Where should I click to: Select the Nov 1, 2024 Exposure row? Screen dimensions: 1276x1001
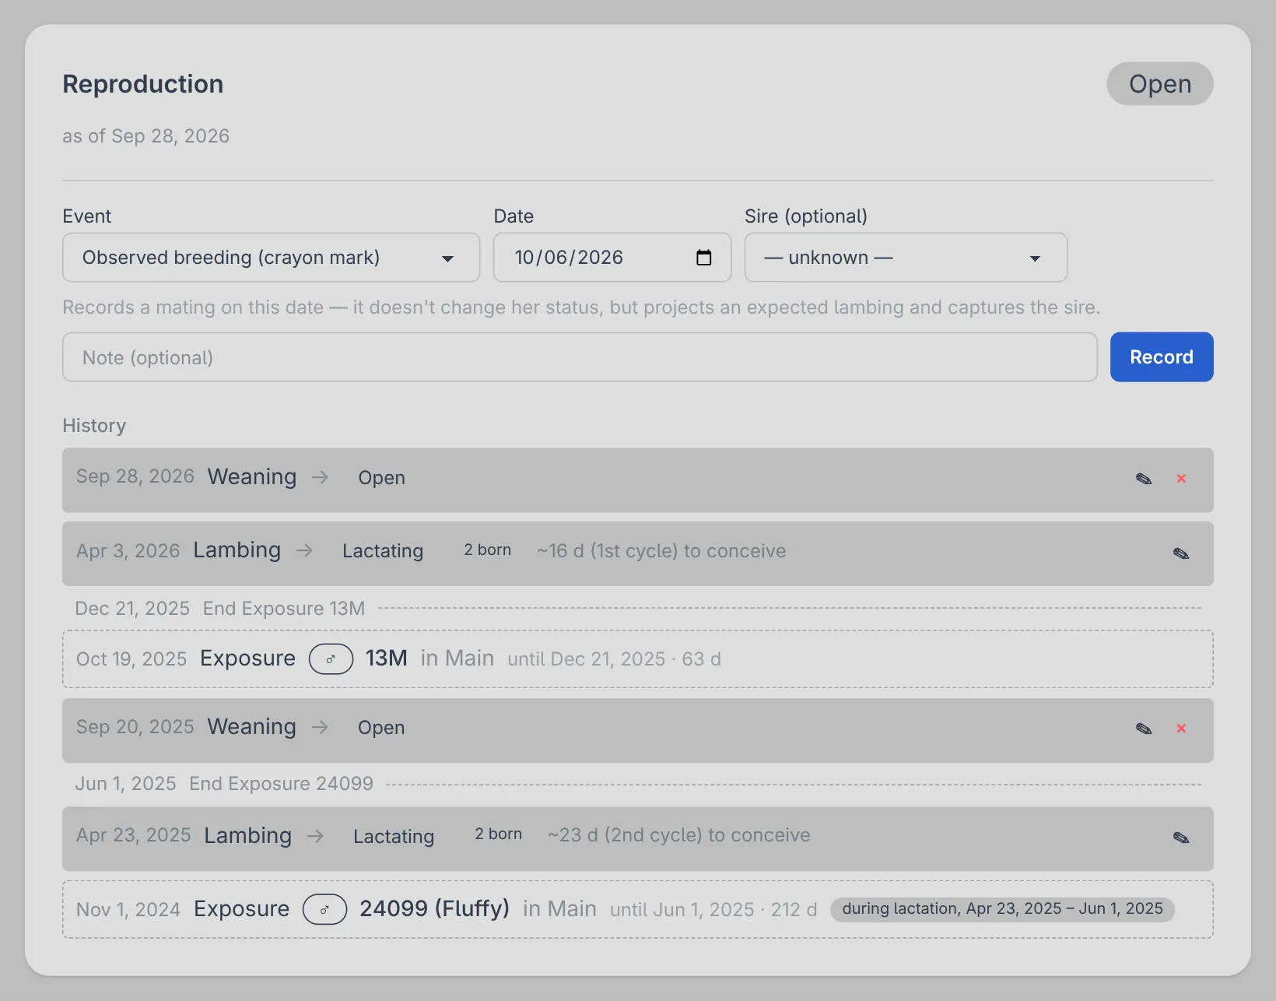[x=638, y=909]
